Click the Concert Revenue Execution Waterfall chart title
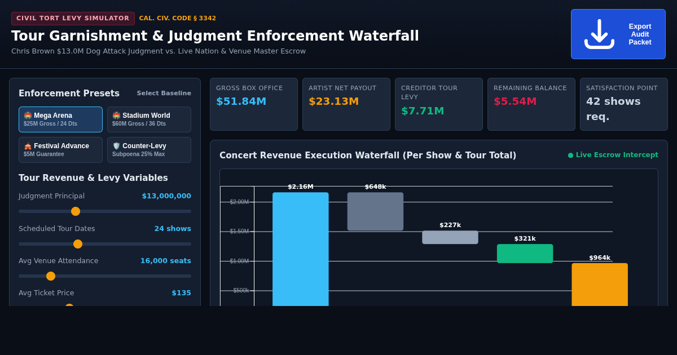 [368, 156]
